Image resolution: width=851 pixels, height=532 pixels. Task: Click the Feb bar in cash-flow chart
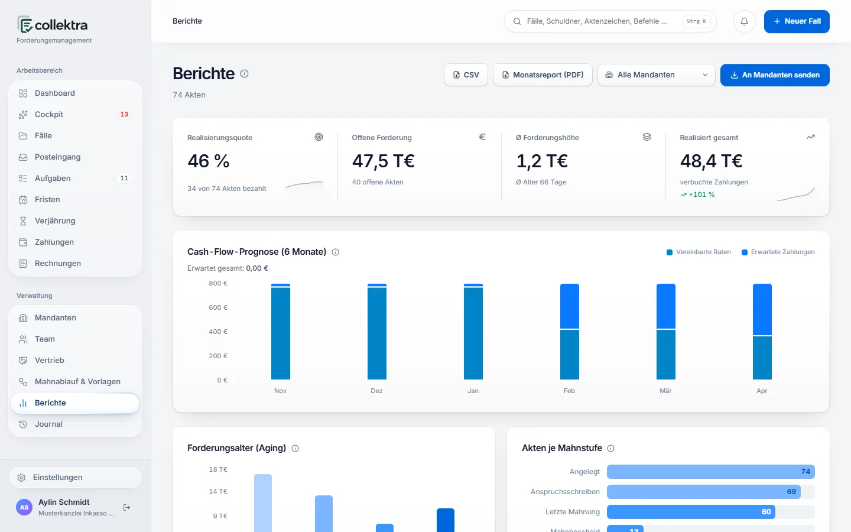click(x=570, y=332)
